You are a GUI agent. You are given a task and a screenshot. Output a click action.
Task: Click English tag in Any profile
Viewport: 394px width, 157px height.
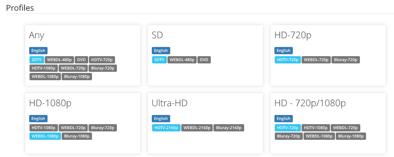38,50
